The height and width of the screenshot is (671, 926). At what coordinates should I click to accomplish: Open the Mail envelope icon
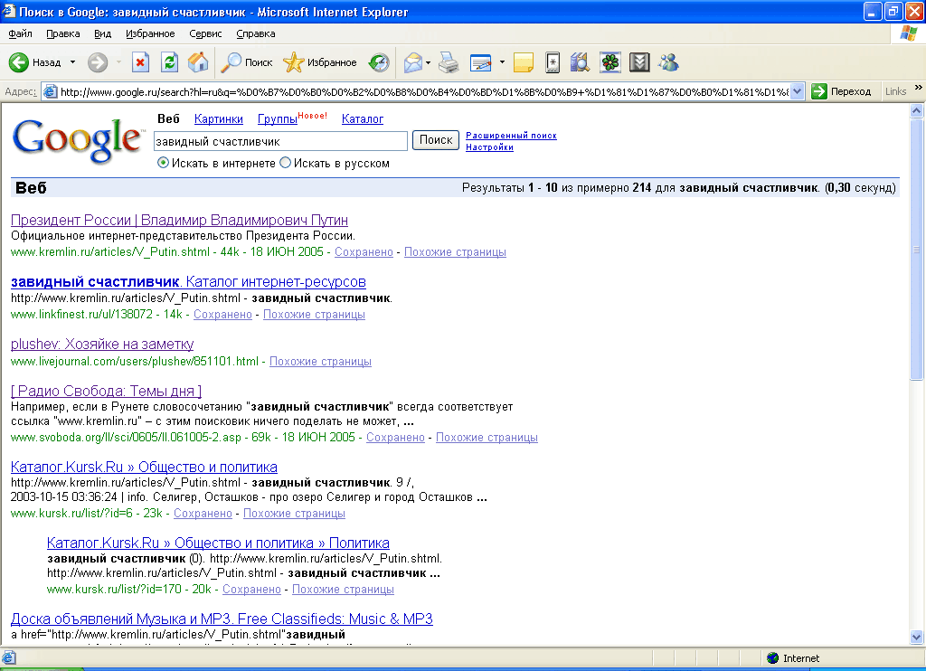(x=412, y=62)
